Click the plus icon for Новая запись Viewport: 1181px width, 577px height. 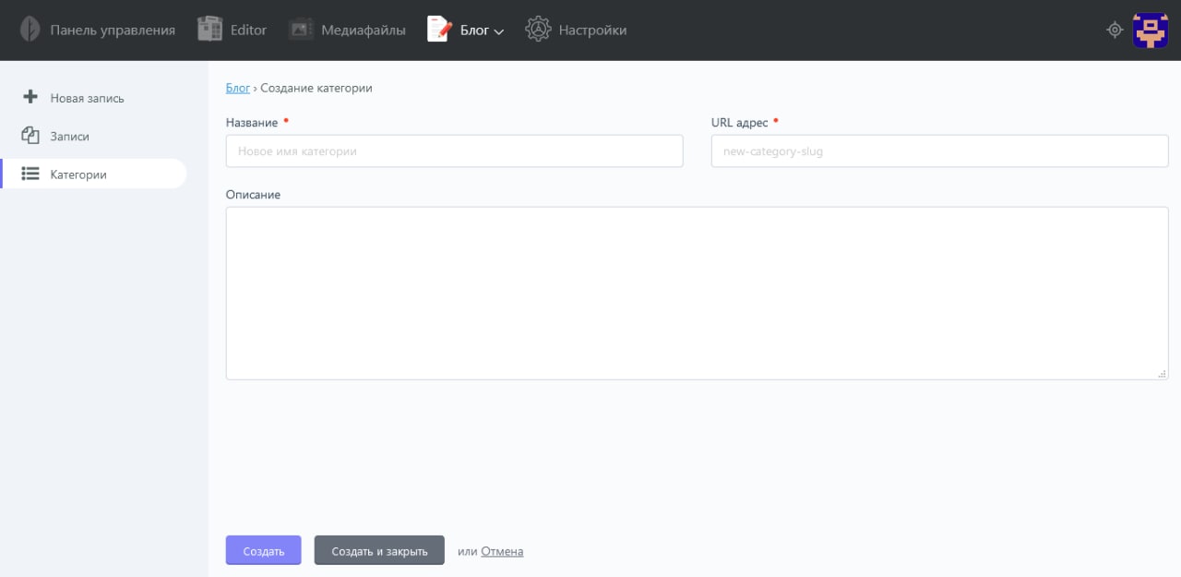(30, 97)
